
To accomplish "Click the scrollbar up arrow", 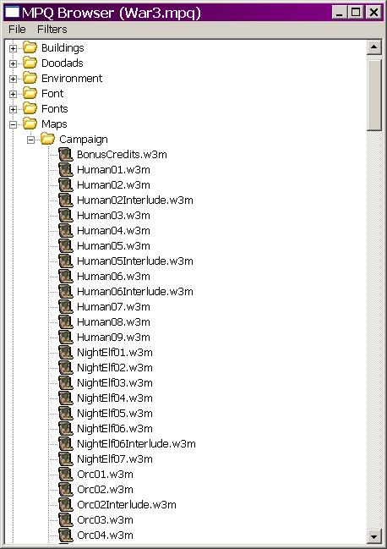I will [x=374, y=47].
